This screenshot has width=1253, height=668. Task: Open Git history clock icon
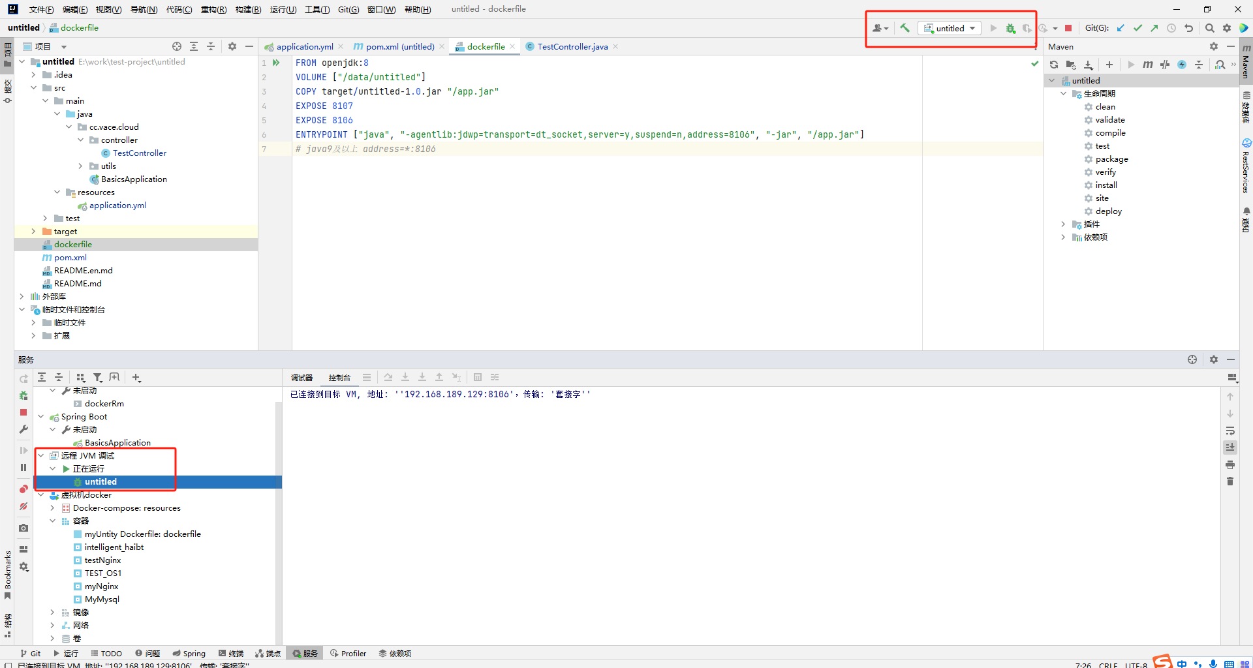[x=1171, y=28]
